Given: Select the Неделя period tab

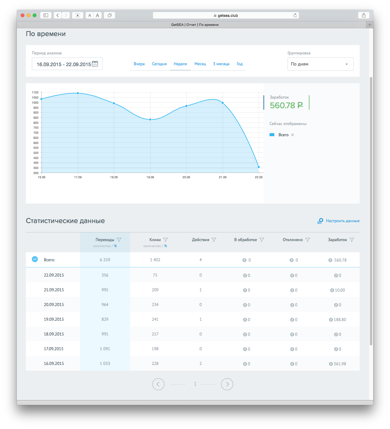Looking at the screenshot, I should coord(180,64).
